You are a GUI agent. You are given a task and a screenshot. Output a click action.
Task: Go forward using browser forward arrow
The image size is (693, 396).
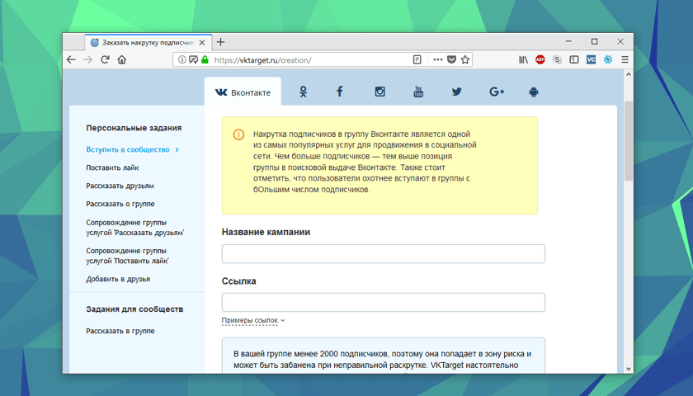tap(88, 59)
